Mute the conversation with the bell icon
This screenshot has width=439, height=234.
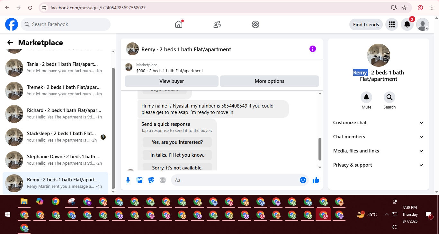pyautogui.click(x=366, y=97)
